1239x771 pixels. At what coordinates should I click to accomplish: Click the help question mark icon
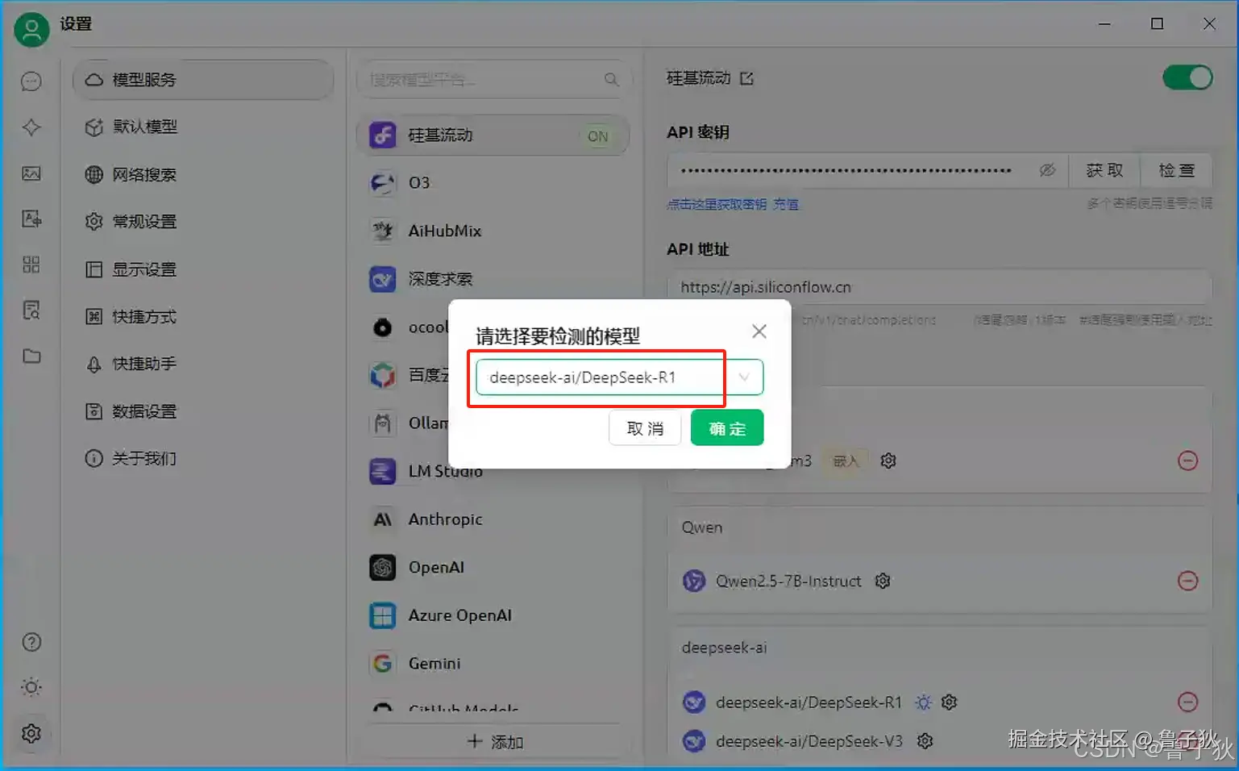(x=31, y=642)
